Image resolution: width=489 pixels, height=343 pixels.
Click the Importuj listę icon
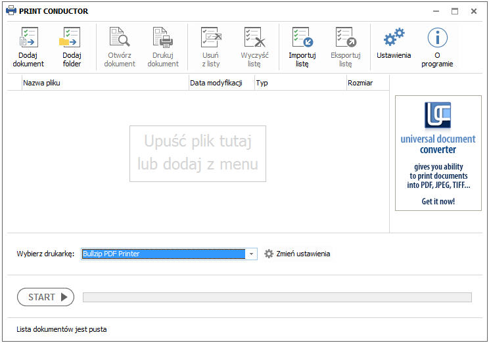click(x=302, y=38)
